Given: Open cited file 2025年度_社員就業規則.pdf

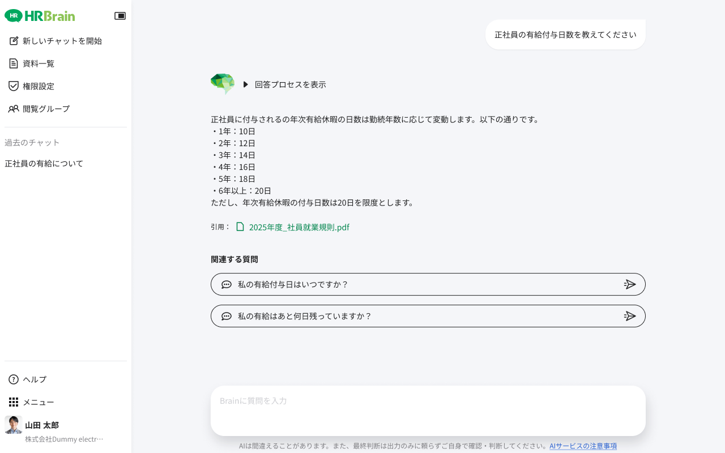Looking at the screenshot, I should [299, 227].
